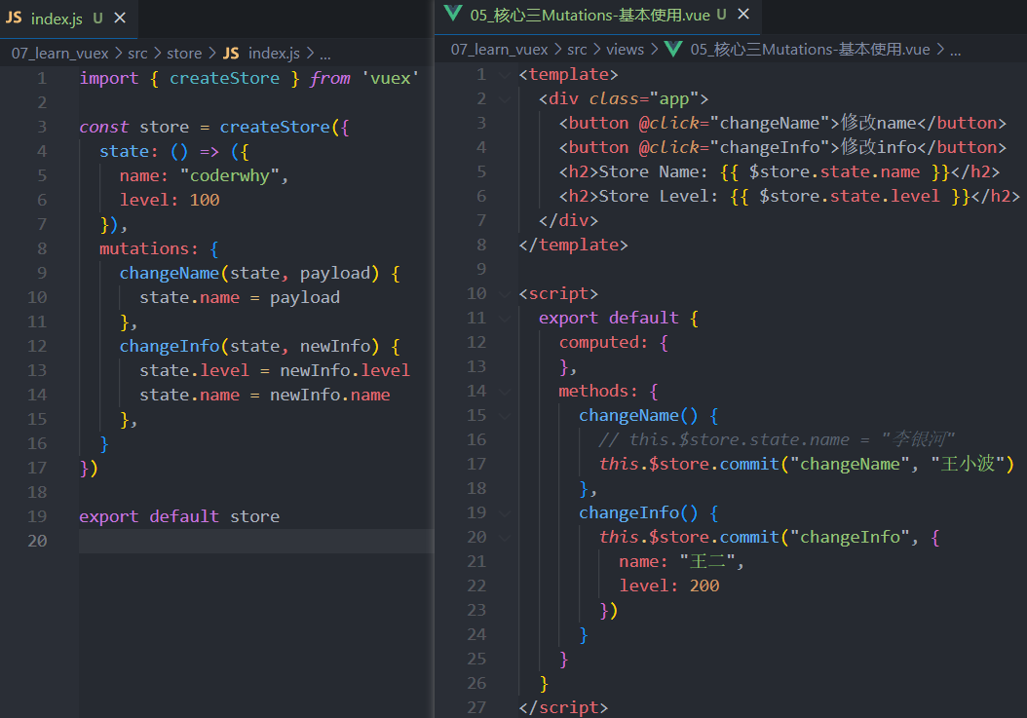Click the @click="changeInfo" attribute

coord(735,147)
